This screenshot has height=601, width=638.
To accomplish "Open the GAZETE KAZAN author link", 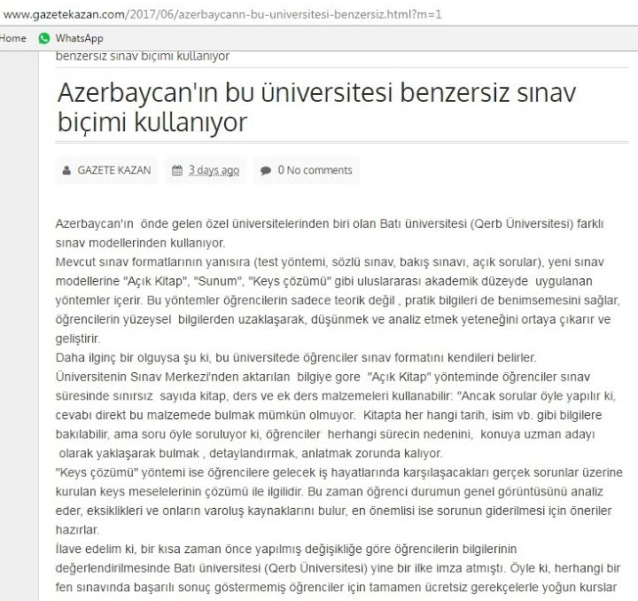I will click(114, 170).
